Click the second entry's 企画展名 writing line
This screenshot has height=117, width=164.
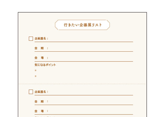tap(84, 95)
